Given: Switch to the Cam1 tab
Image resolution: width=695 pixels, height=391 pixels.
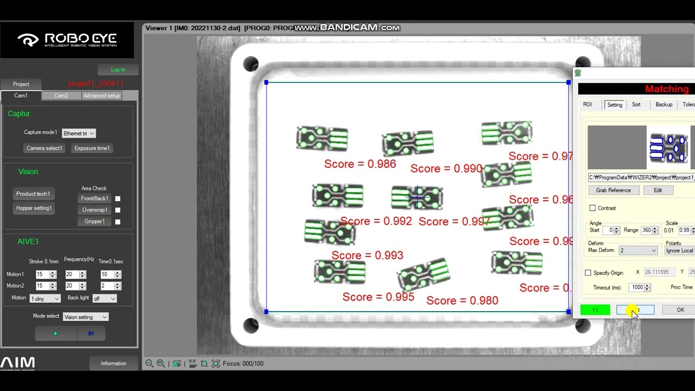Looking at the screenshot, I should [21, 96].
